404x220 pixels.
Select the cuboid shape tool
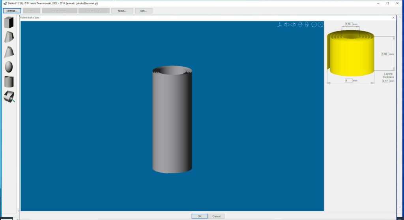pos(9,22)
